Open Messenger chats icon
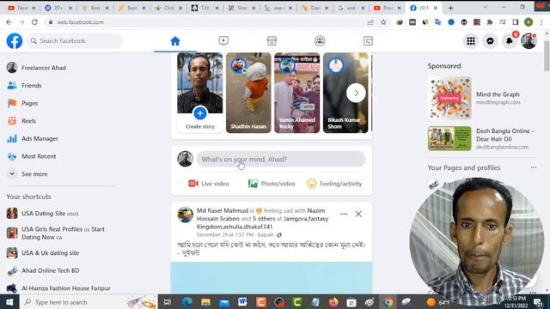Screen dimensions: 550x309 point(490,41)
